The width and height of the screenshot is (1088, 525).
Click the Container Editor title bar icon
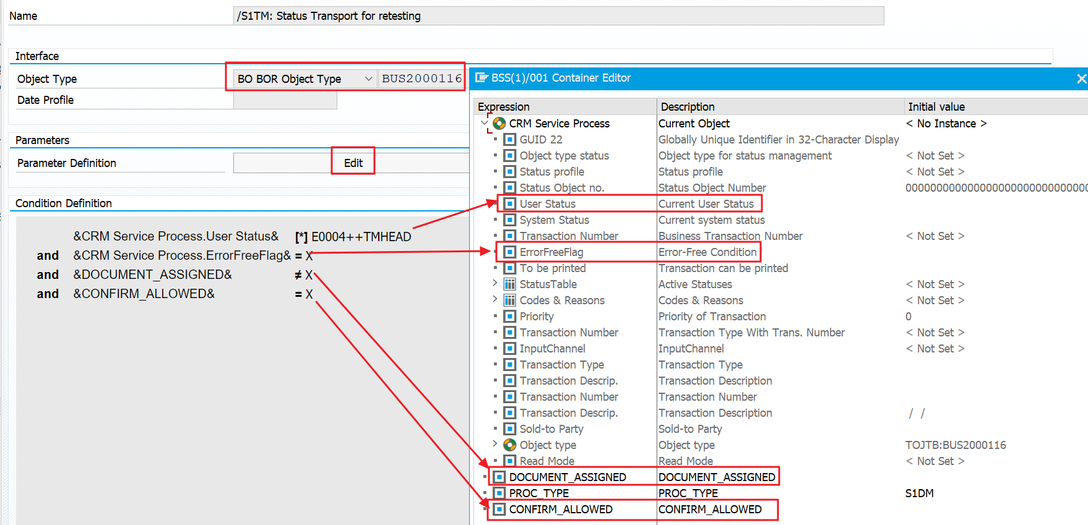click(481, 78)
